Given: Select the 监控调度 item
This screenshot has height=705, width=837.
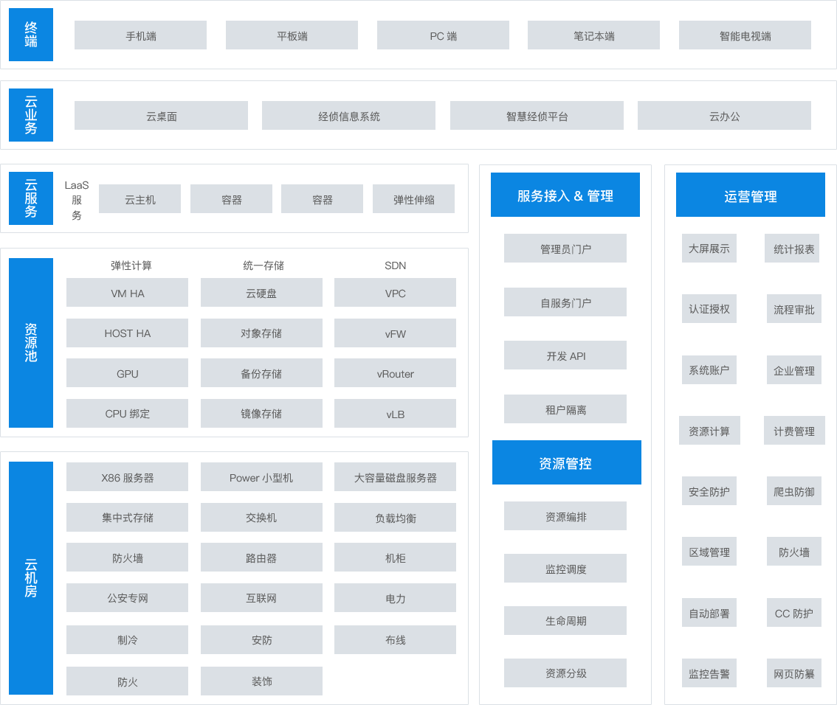Looking at the screenshot, I should (565, 569).
